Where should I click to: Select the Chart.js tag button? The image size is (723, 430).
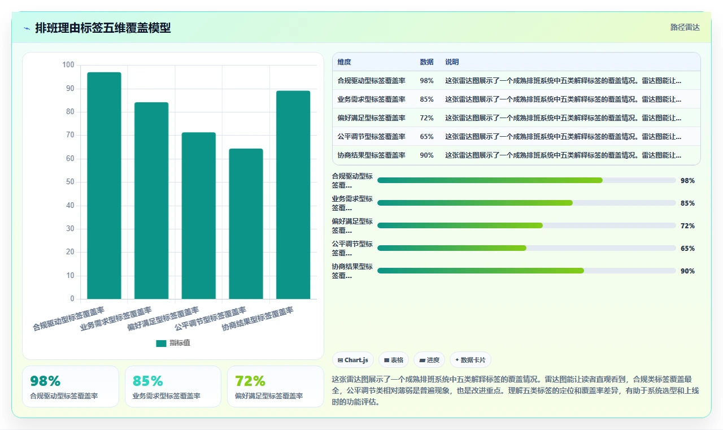click(x=353, y=360)
